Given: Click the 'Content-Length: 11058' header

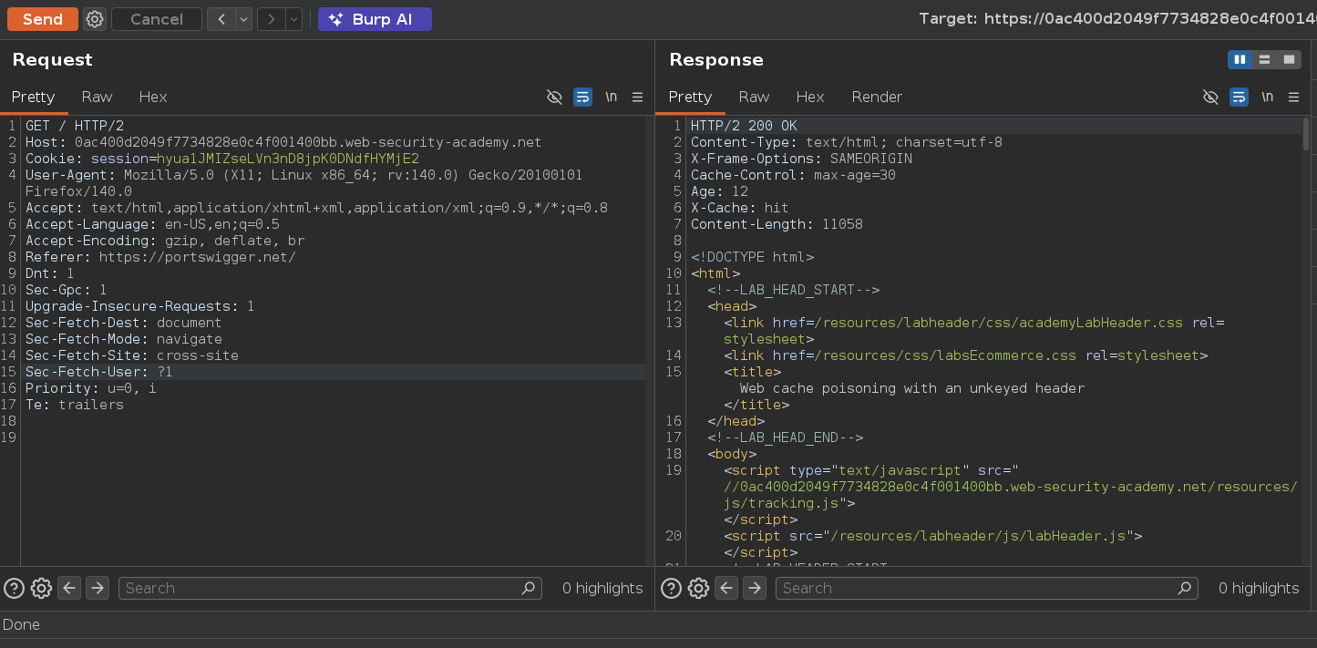Looking at the screenshot, I should [x=777, y=224].
